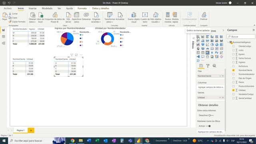Click the filter icon above selected table
The width and height of the screenshot is (256, 144).
72,55
